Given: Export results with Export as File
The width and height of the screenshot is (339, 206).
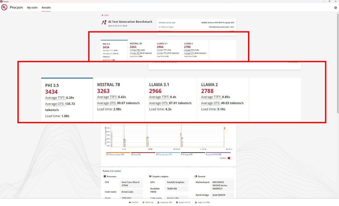Looking at the screenshot, I should [164, 202].
